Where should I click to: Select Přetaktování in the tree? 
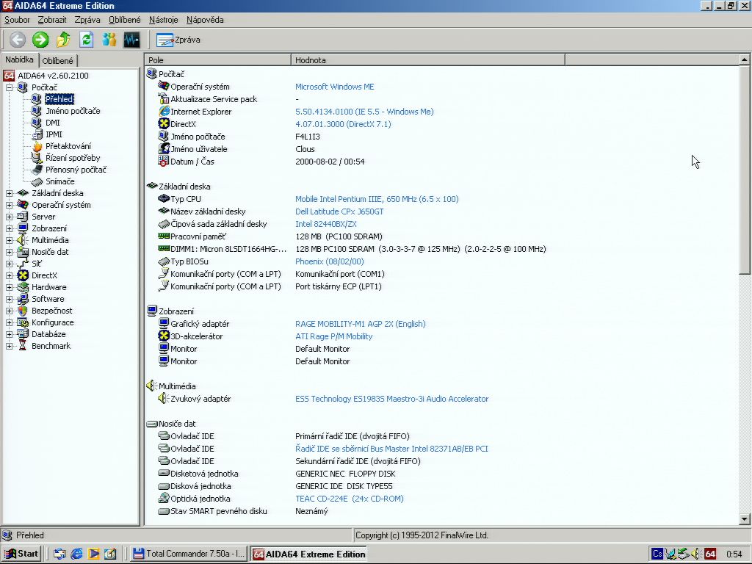[68, 146]
